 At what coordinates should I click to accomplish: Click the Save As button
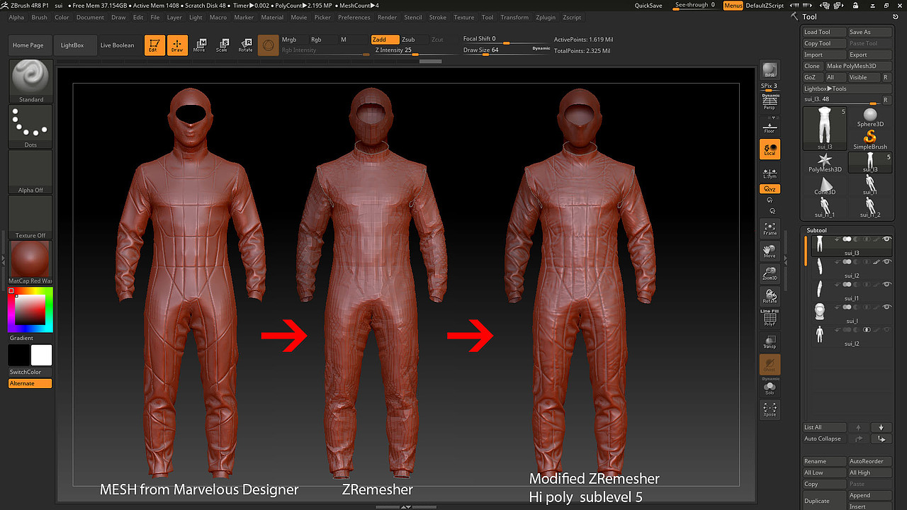870,32
